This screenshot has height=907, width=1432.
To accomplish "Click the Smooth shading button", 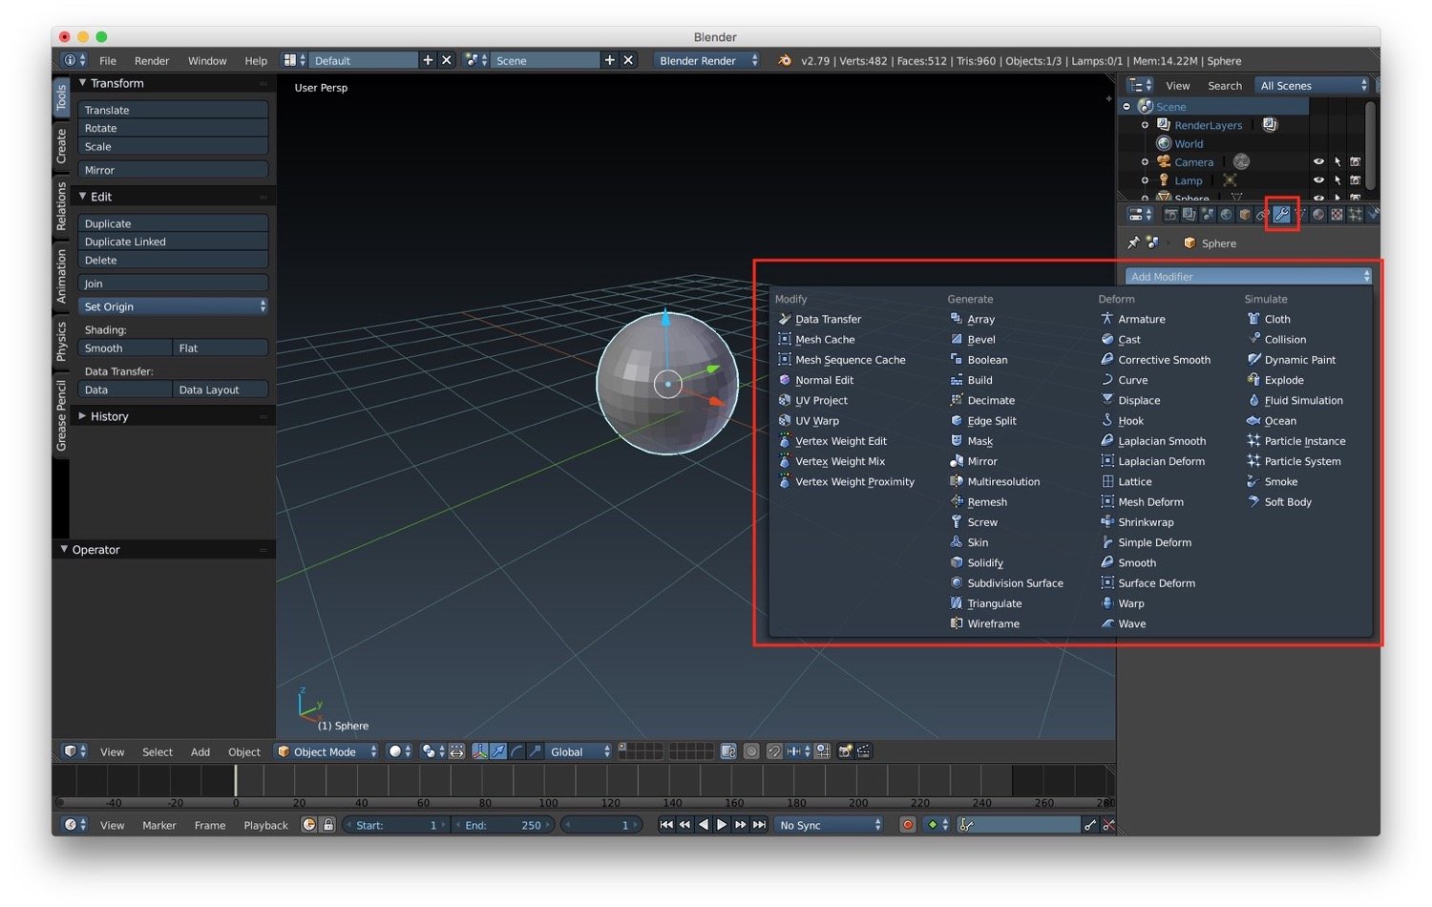I will coord(125,348).
